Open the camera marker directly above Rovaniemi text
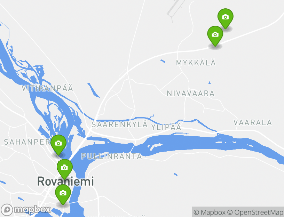Viewport: 284px width, 217px height. [64, 169]
